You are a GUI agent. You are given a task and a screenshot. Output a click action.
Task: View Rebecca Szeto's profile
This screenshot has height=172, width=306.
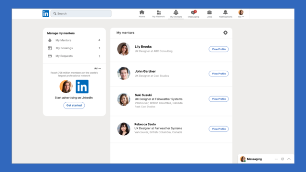coord(219,129)
